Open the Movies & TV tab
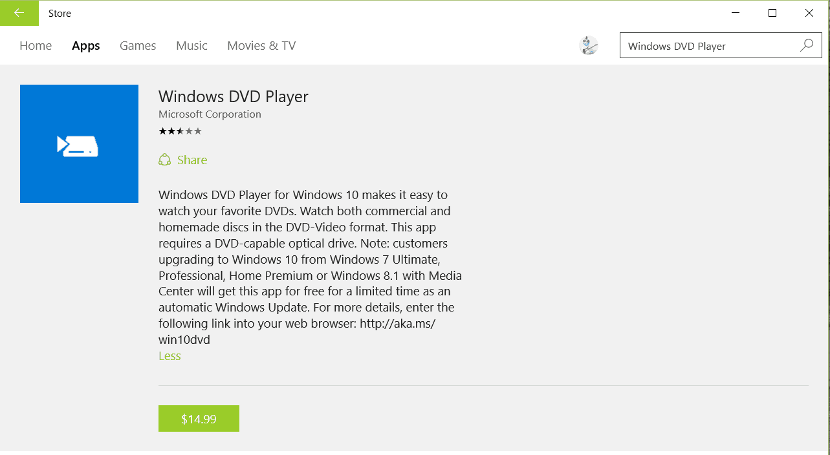This screenshot has width=830, height=455. point(261,46)
